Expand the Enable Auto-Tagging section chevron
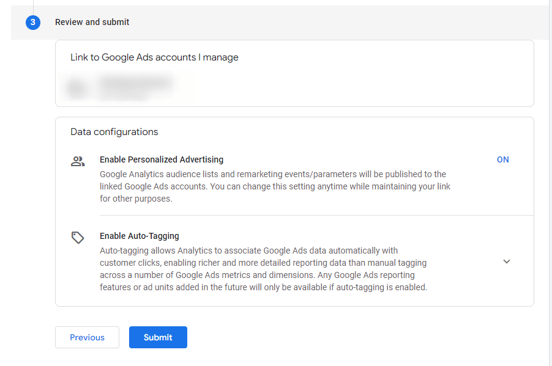Screen dimensions: 552x366 point(507,262)
